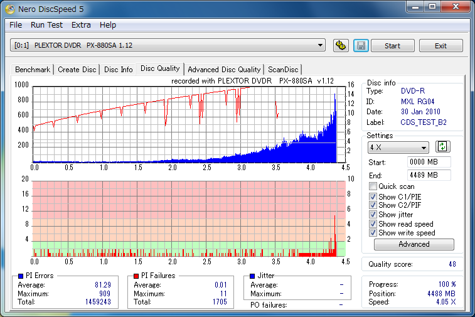This screenshot has height=317, width=475.
Task: Click the Nero DiscSpeed title bar icon
Action: point(9,9)
